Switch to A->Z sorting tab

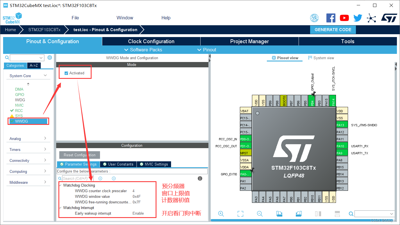(x=34, y=65)
